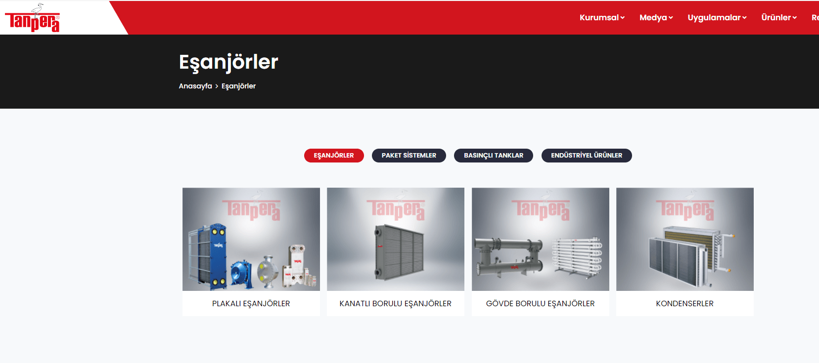Click the Tanpera stork logo
Viewport: 819px width, 363px height.
(x=32, y=18)
